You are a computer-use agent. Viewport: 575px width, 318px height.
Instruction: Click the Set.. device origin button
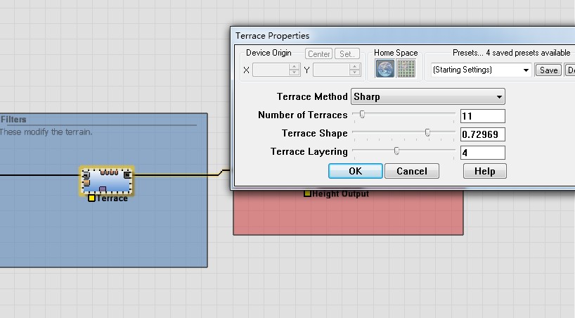347,54
